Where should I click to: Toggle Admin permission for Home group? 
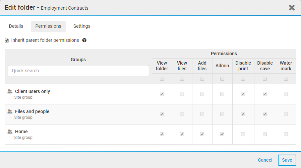coord(222,134)
